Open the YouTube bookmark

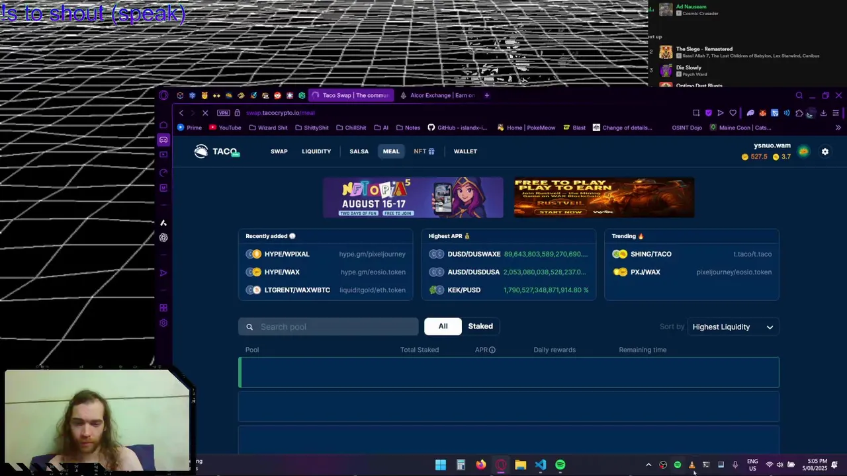pyautogui.click(x=224, y=128)
